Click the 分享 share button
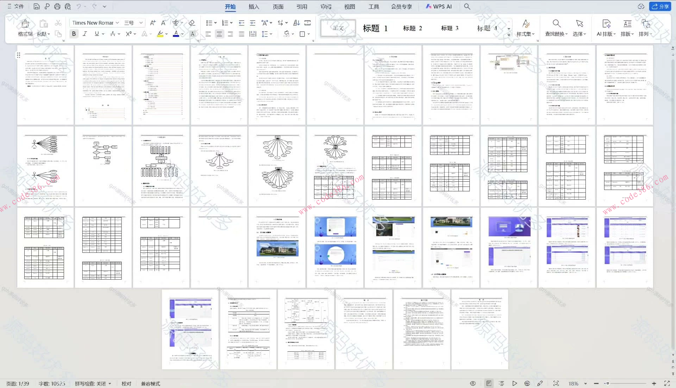The width and height of the screenshot is (676, 388). pos(660,6)
